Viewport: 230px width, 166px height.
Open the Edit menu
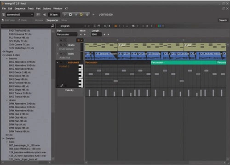click(x=10, y=9)
